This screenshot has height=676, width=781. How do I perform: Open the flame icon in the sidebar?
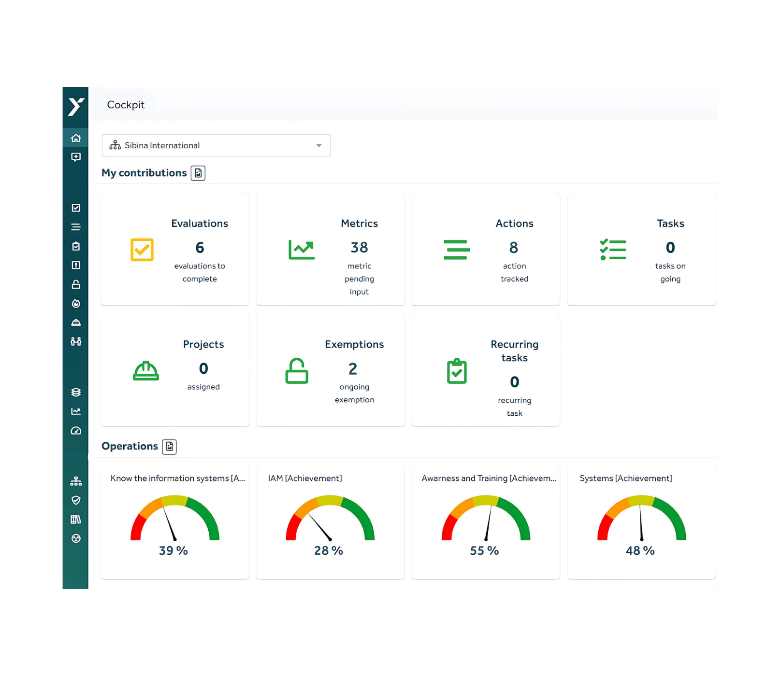(x=76, y=303)
